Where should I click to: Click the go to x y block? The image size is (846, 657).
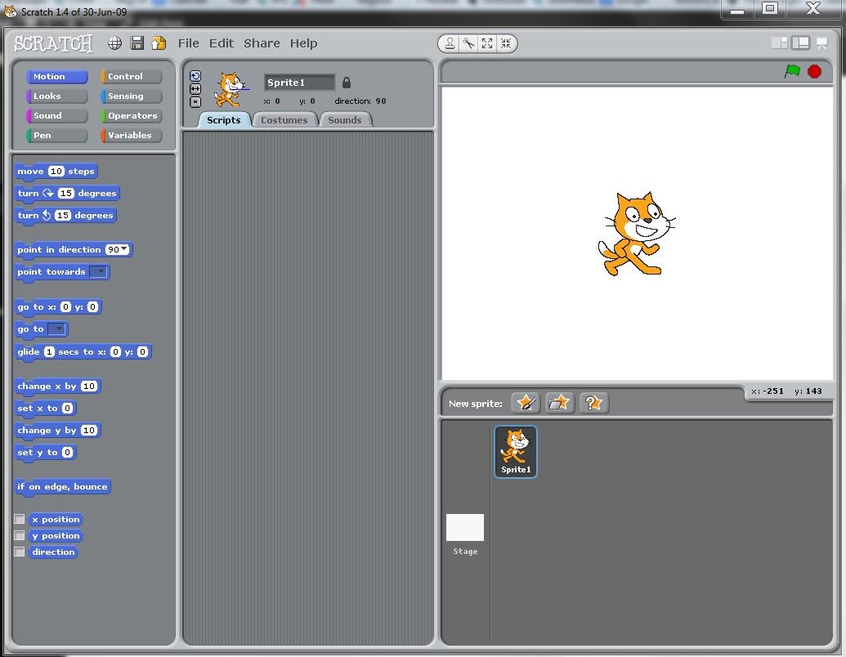[x=58, y=307]
